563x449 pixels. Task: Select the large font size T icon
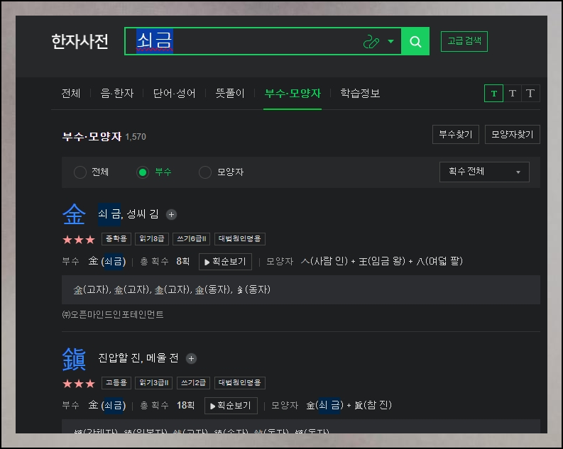530,93
